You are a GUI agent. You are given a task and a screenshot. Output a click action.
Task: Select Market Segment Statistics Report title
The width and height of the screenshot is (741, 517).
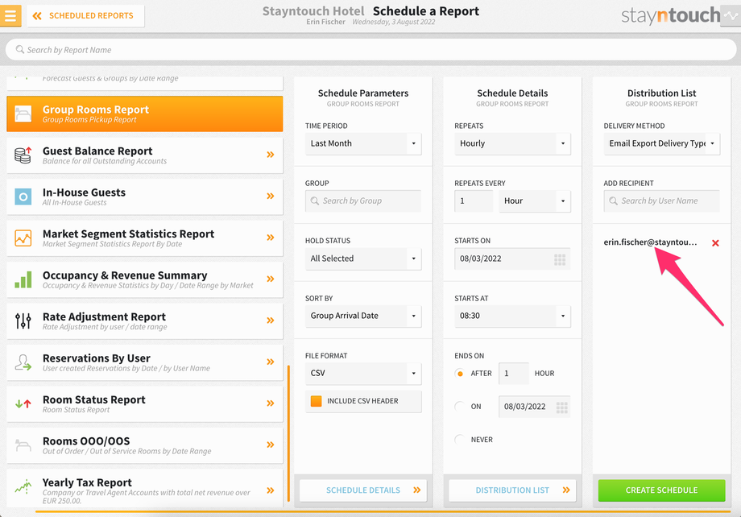click(x=129, y=234)
